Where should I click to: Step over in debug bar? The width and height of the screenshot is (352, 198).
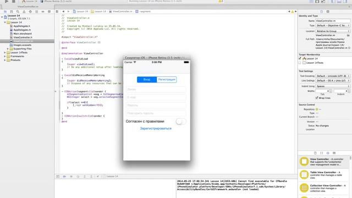click(x=78, y=177)
